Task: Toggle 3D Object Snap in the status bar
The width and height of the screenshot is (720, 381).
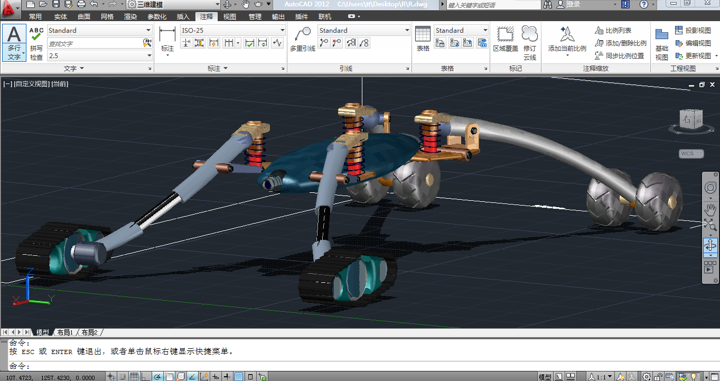Action: pyautogui.click(x=181, y=376)
